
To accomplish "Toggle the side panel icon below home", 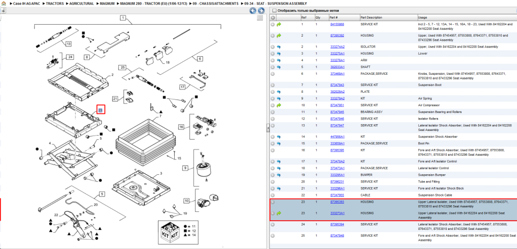I will click(x=3, y=10).
